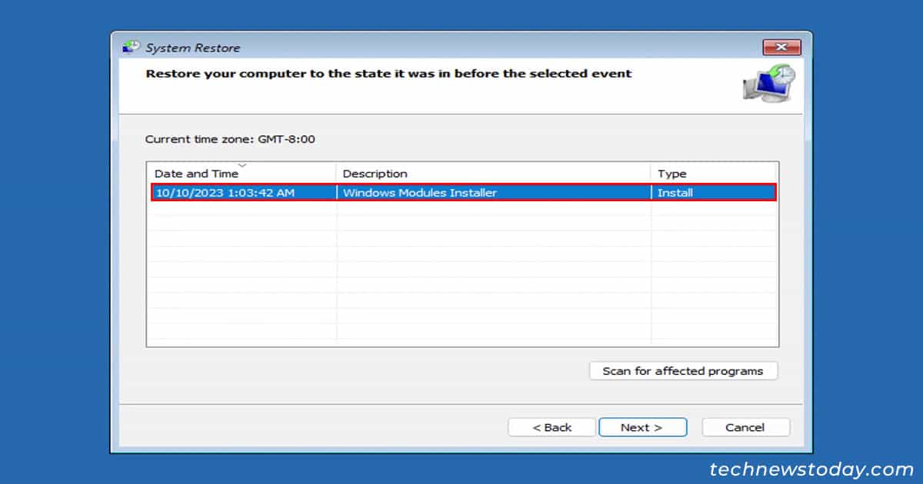Click the Install type cell
Screen dimensions: 923x484
pyautogui.click(x=715, y=193)
